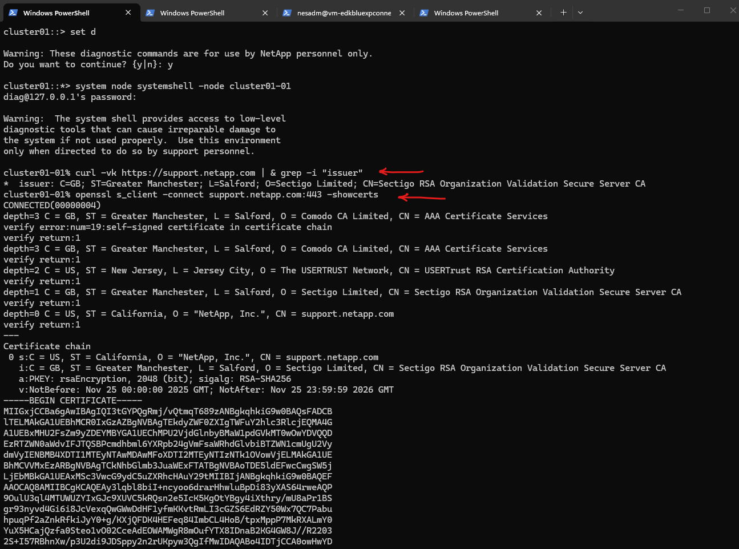Viewport: 739px width, 549px height.
Task: Expand the new tab profile dropdown chevron
Action: click(x=580, y=13)
